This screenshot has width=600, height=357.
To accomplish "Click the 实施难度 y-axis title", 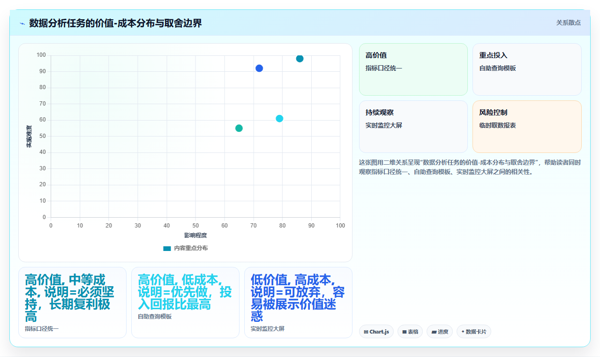I will [x=29, y=137].
